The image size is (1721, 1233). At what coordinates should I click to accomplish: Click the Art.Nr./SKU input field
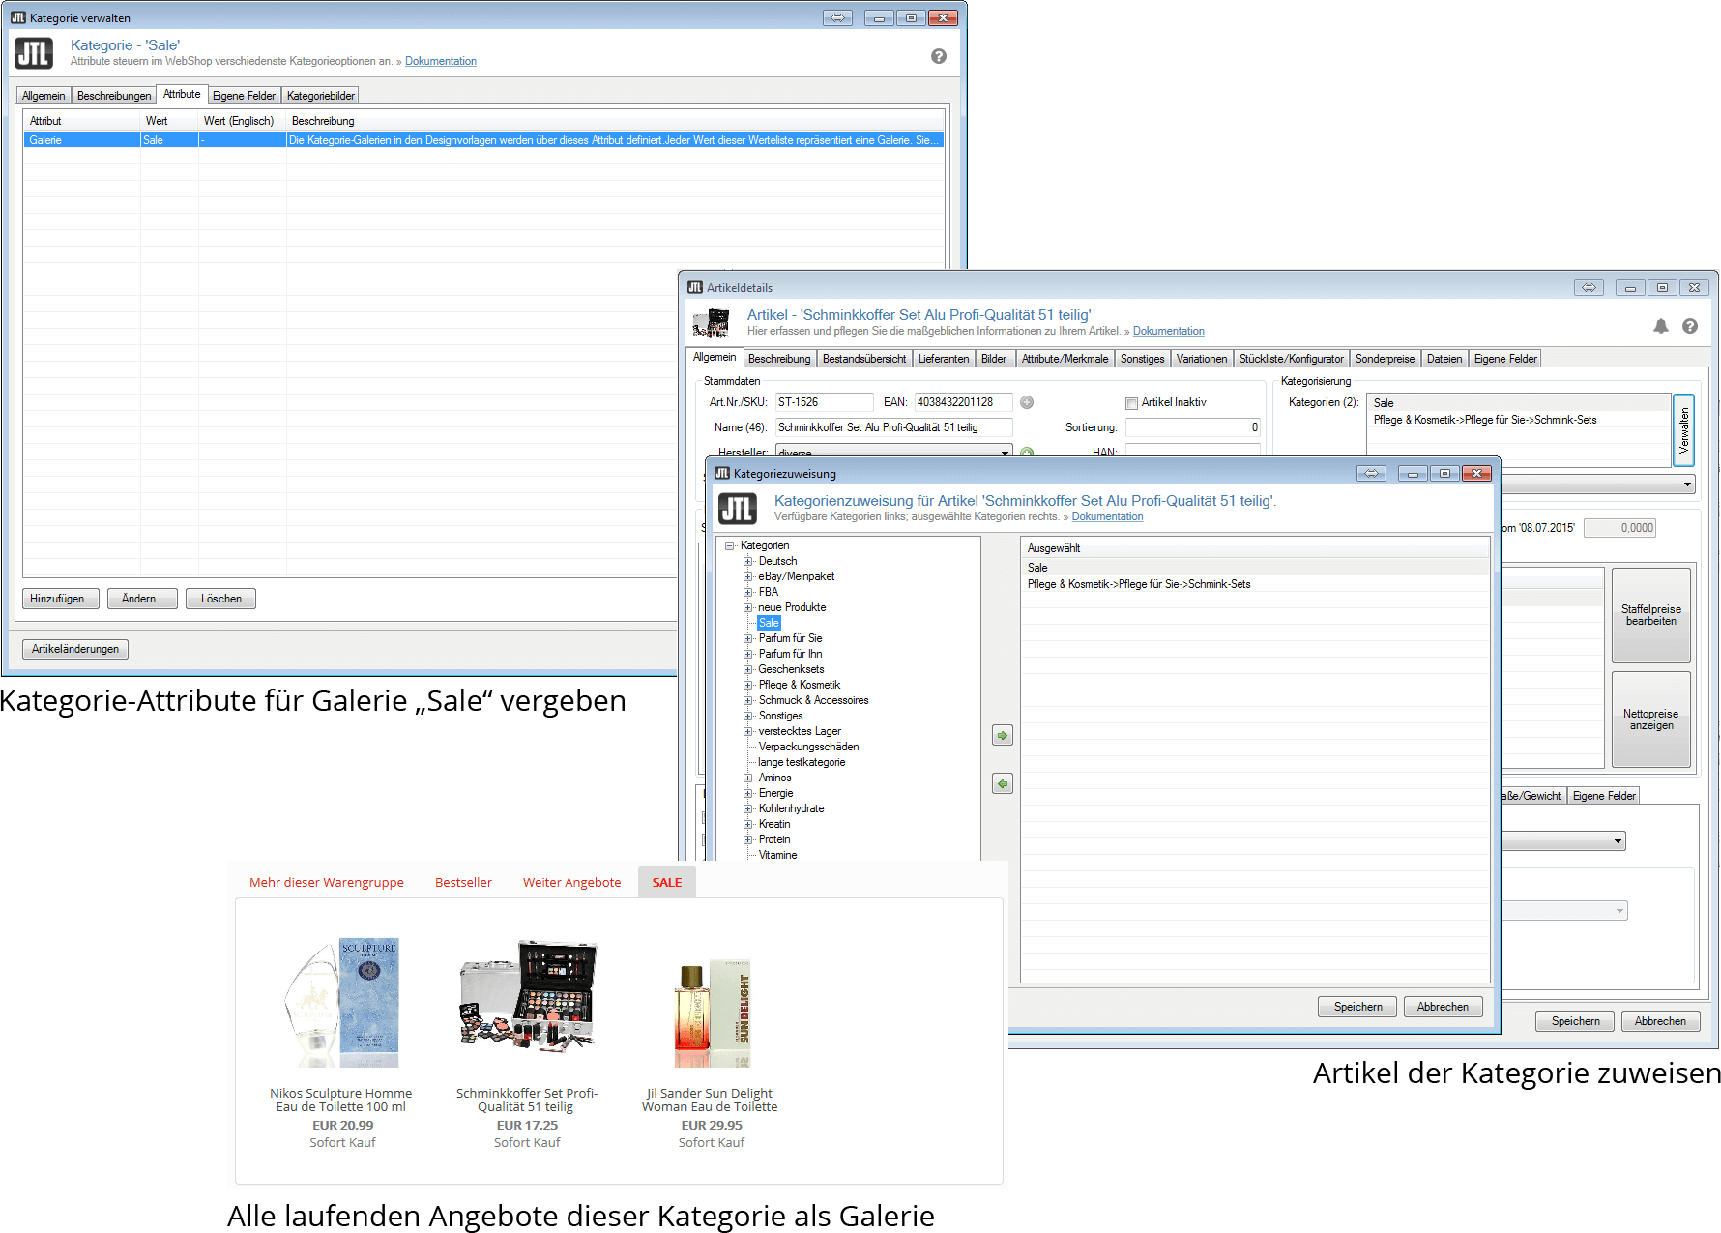pos(823,402)
